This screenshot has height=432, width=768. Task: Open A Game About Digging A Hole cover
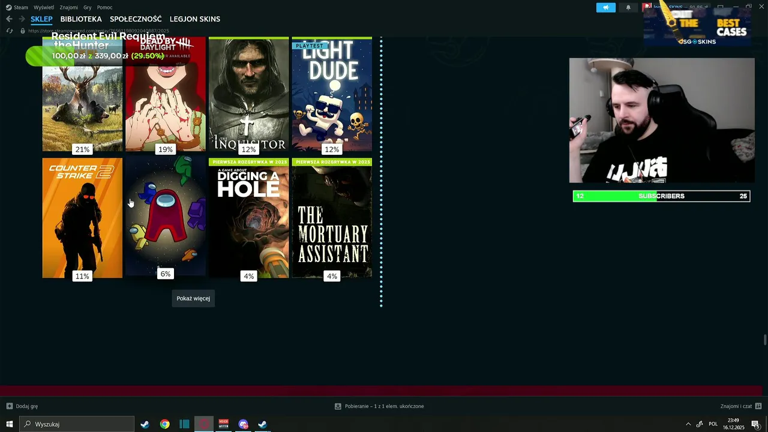248,218
